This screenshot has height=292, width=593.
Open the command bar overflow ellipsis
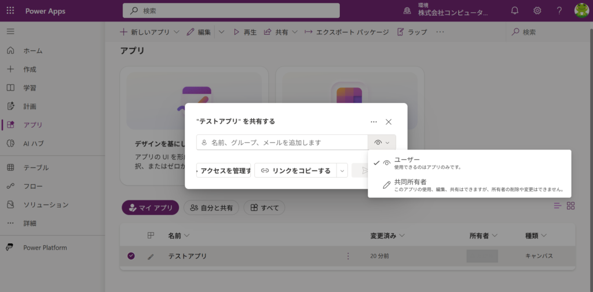[x=440, y=32]
